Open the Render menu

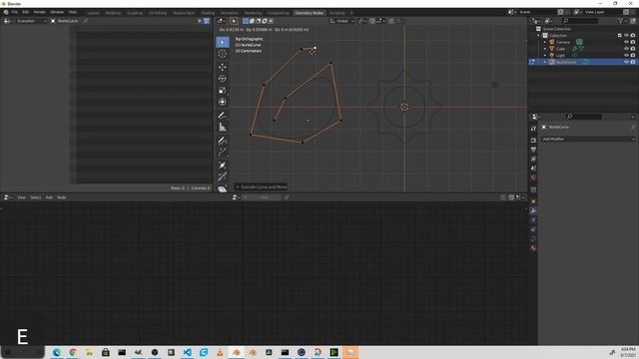pyautogui.click(x=40, y=12)
